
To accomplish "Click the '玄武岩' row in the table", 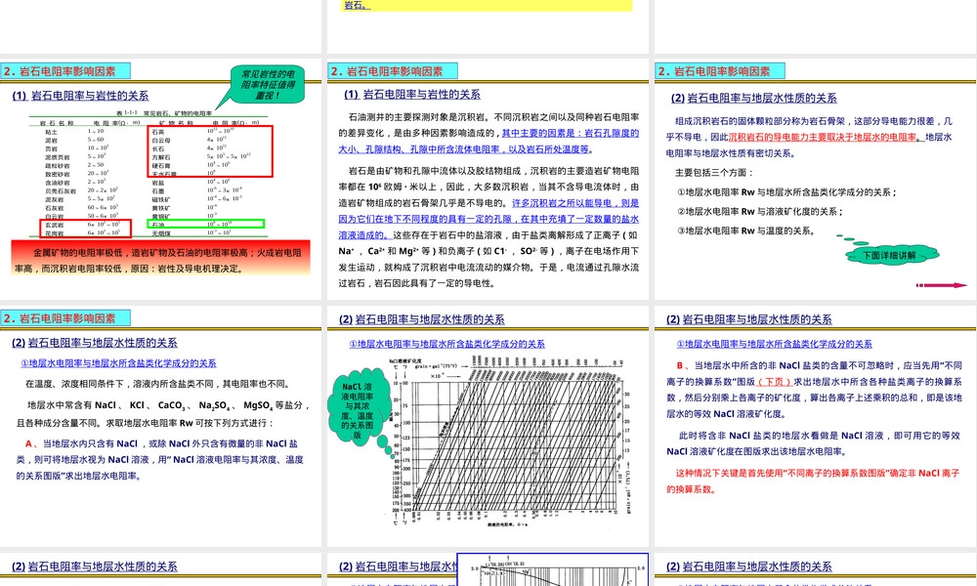I will click(x=85, y=225).
